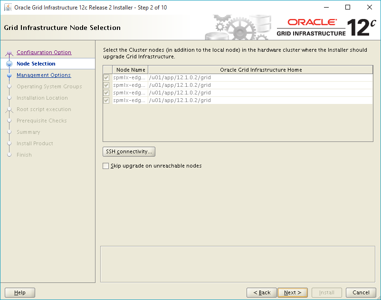Minimize the installer window
381x300 pixels.
click(326, 7)
